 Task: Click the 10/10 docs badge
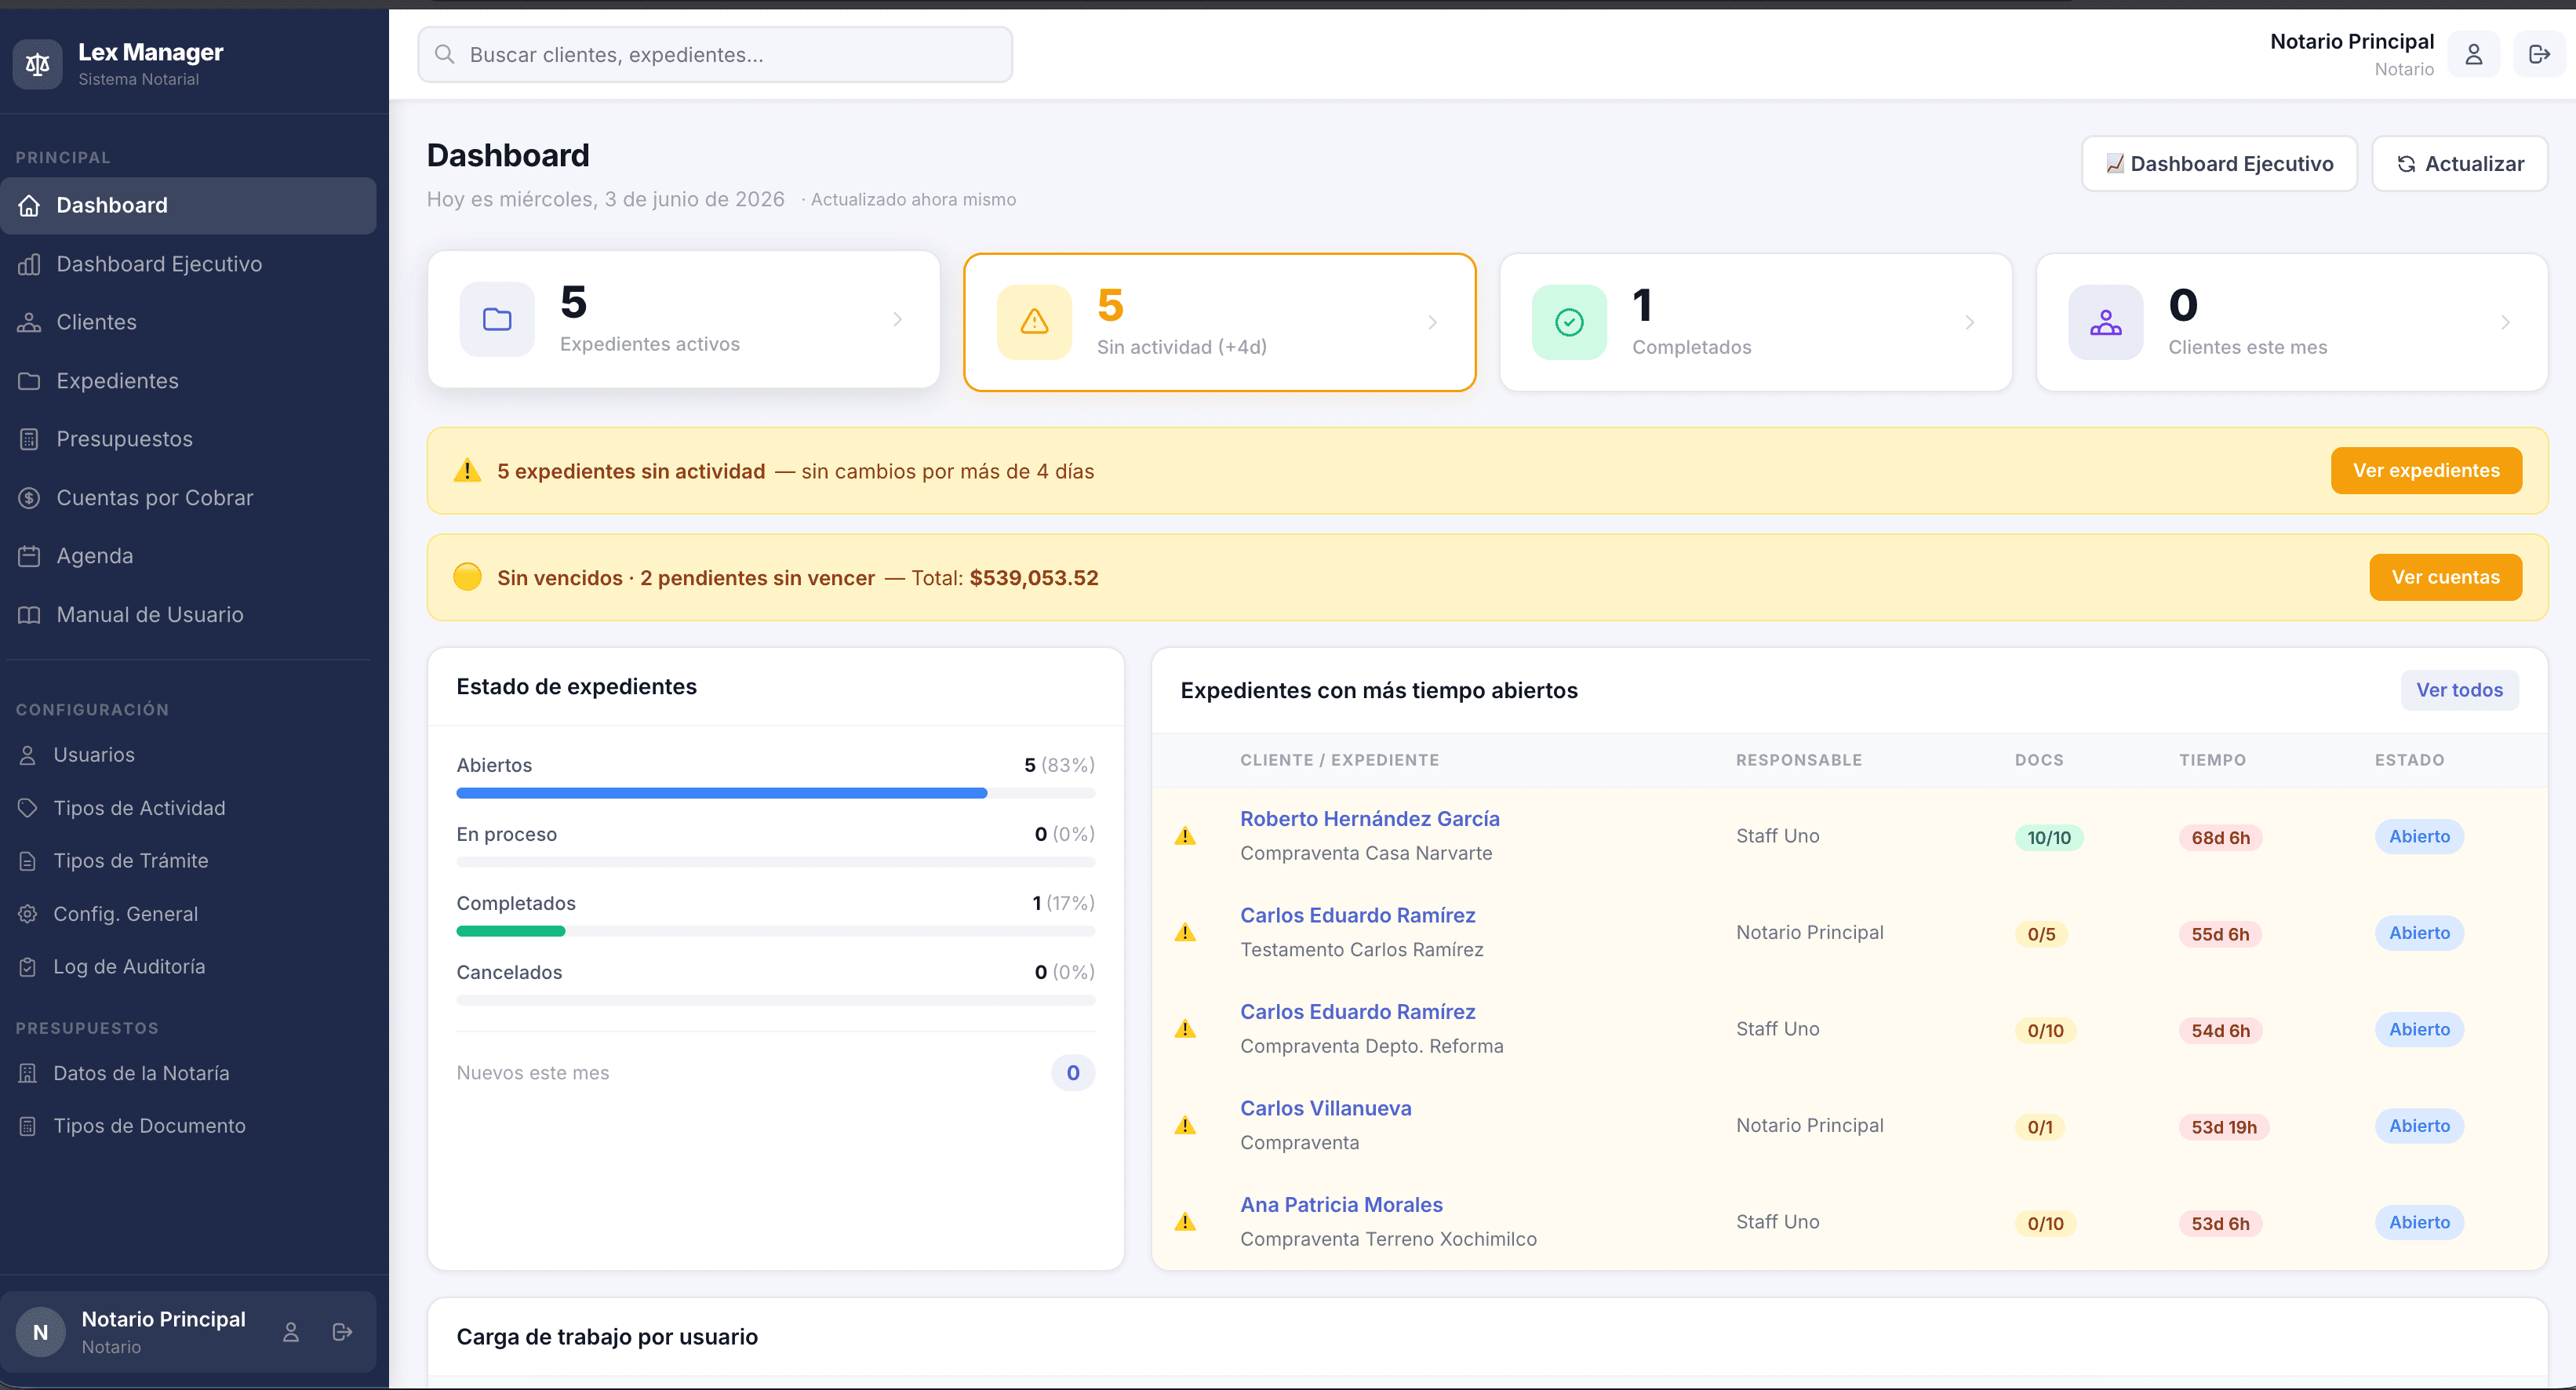[x=2048, y=837]
